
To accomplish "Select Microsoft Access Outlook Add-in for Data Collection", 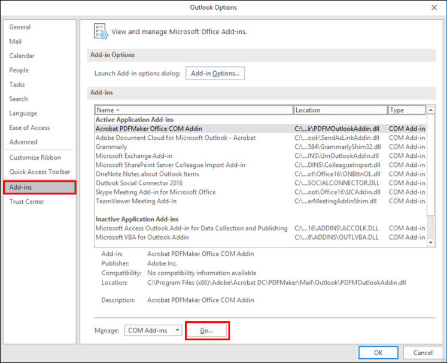I will [x=260, y=228].
